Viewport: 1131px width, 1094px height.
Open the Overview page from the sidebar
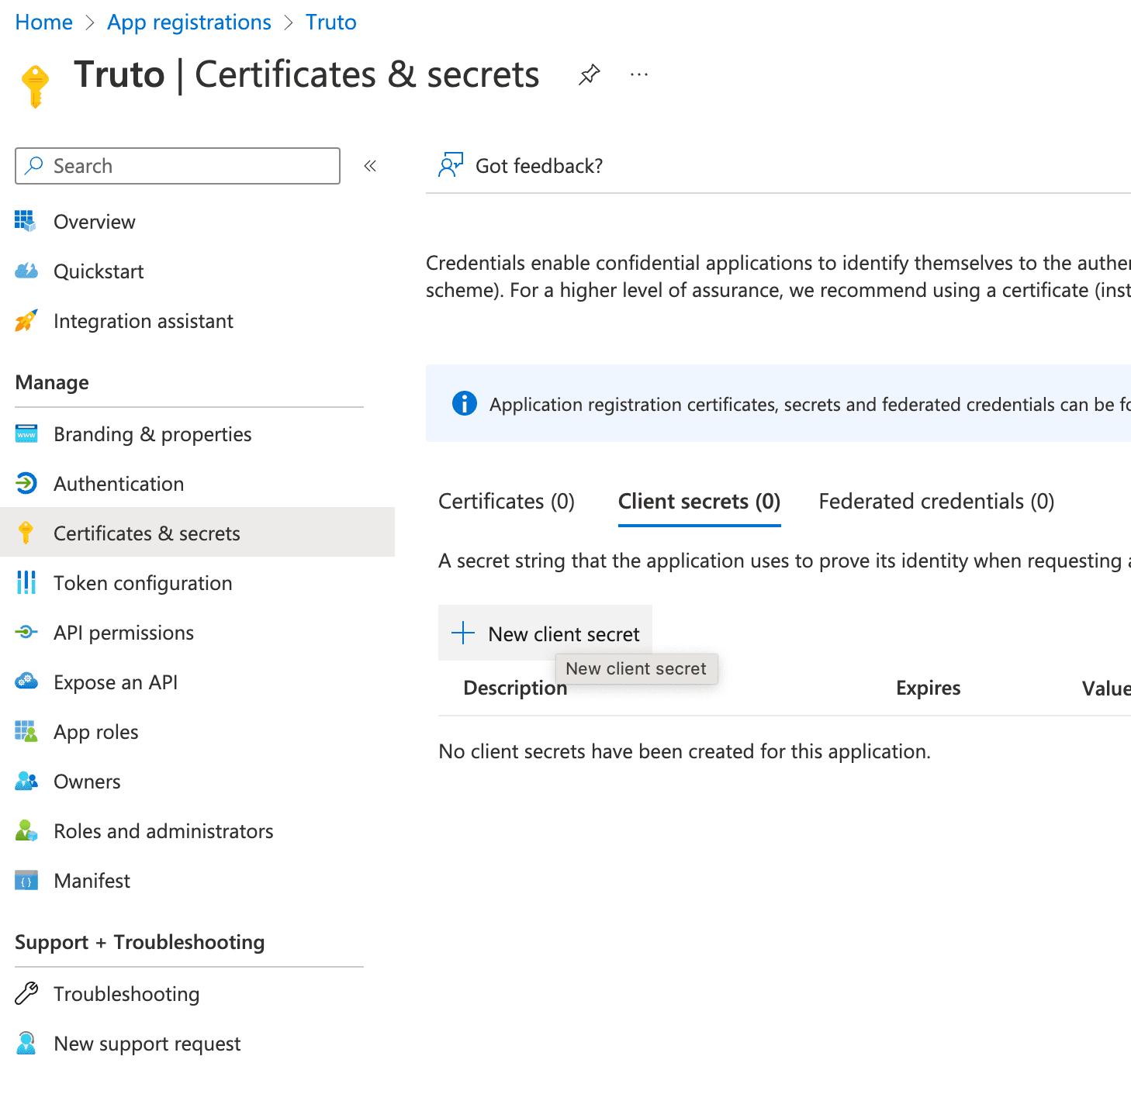[94, 222]
